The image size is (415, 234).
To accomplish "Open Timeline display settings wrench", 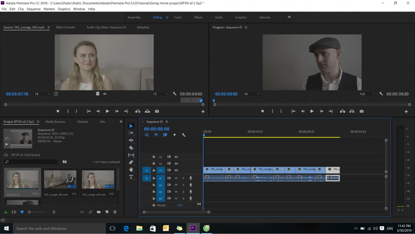I will (x=183, y=135).
